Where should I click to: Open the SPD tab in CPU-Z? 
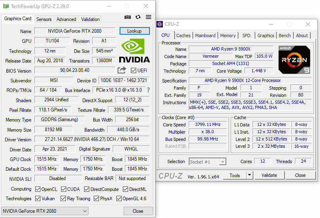pyautogui.click(x=246, y=36)
